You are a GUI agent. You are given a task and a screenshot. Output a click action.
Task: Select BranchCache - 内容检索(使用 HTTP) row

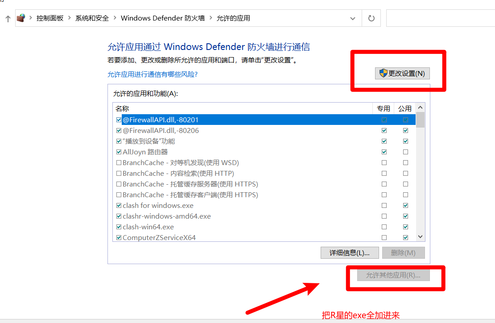coord(264,174)
